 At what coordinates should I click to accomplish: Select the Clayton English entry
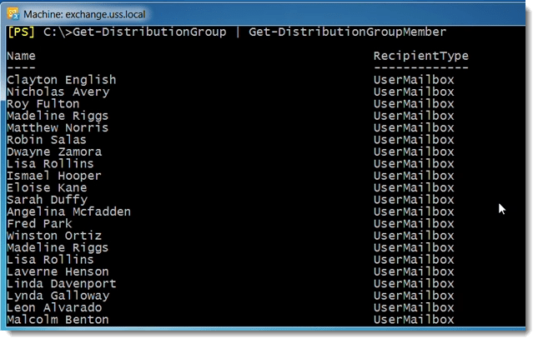62,80
